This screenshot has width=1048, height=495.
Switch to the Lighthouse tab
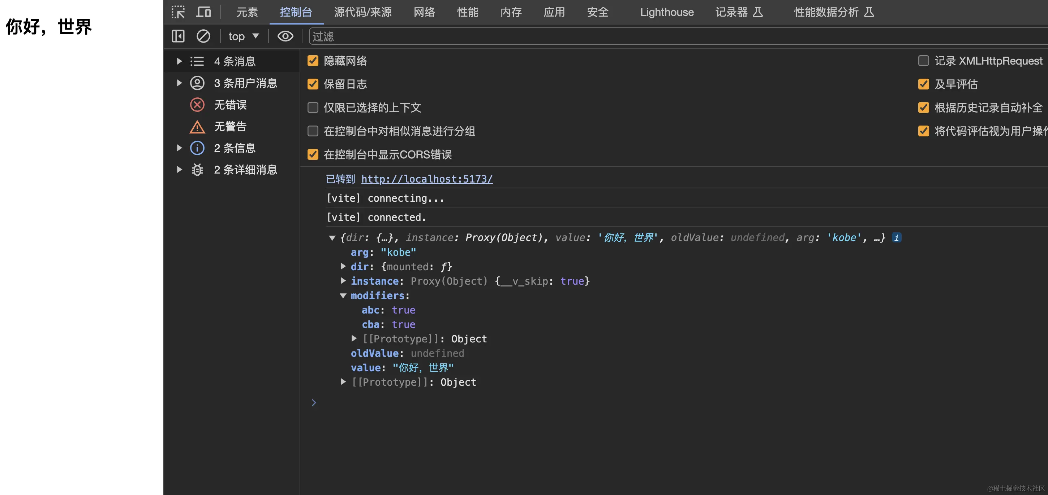(x=666, y=12)
